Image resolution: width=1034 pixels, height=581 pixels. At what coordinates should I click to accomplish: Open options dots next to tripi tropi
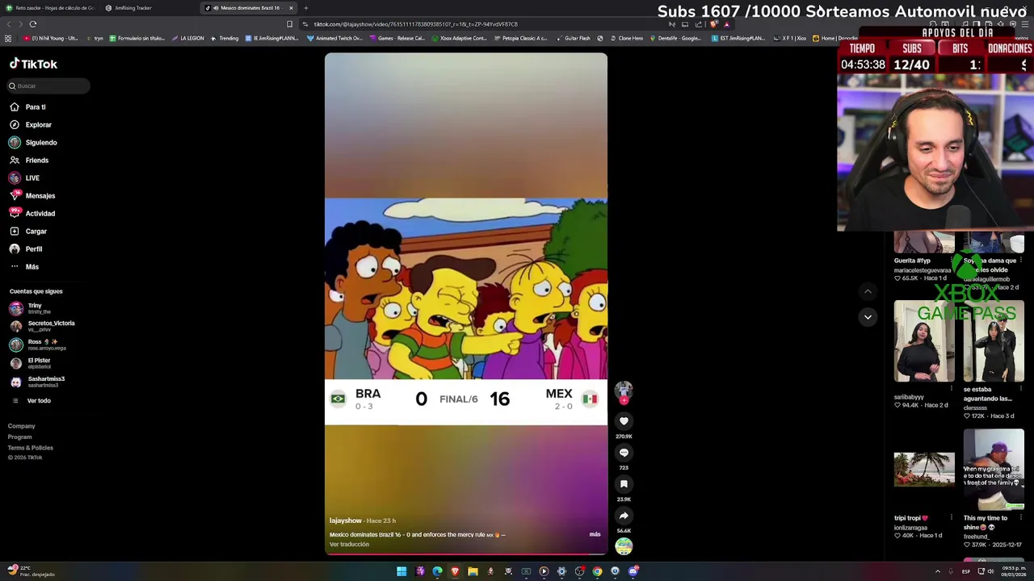coord(952,518)
